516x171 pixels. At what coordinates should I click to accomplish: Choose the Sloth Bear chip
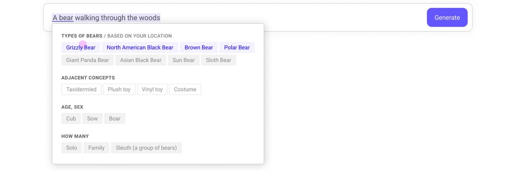click(x=218, y=60)
